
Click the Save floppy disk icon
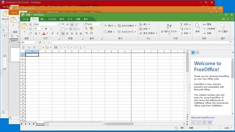tap(56, 47)
